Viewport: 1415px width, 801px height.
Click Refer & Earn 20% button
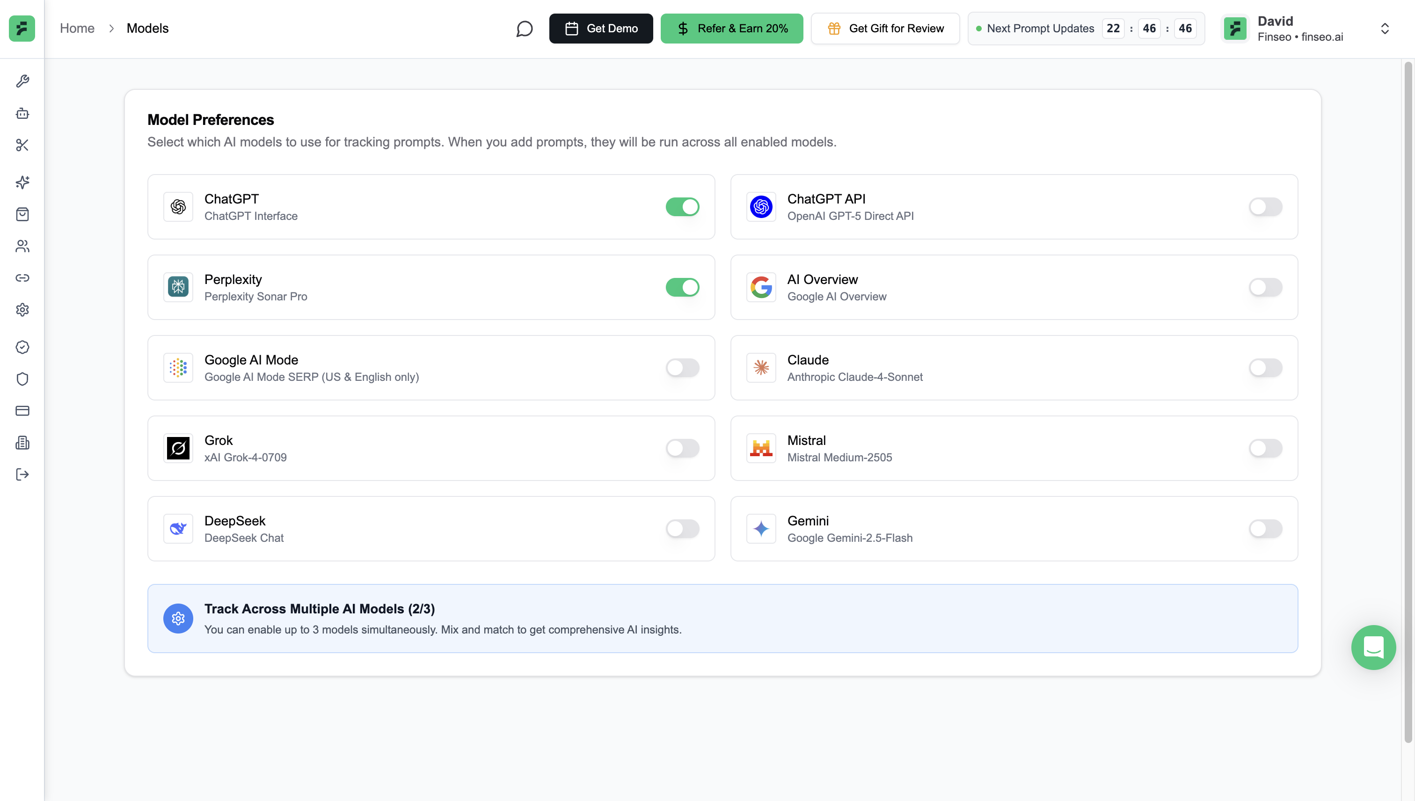point(731,29)
